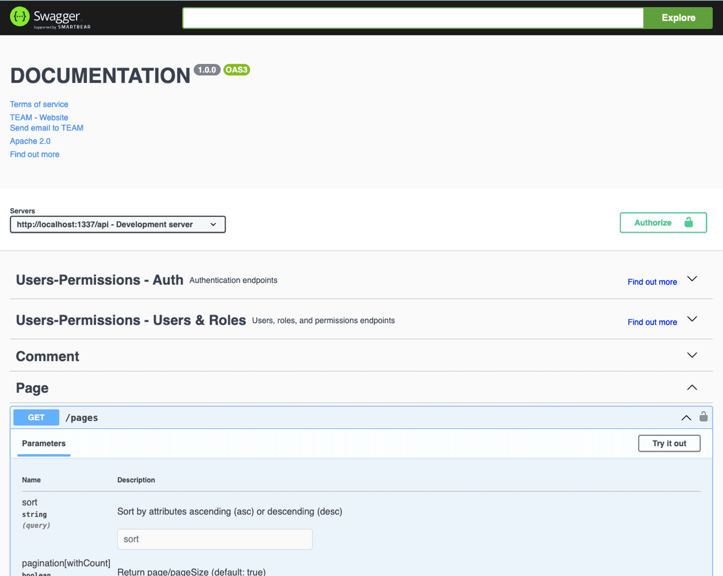Click the Page section heading
This screenshot has height=576, width=723.
pyautogui.click(x=32, y=388)
